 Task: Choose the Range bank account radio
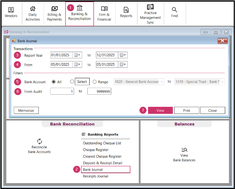pos(94,82)
